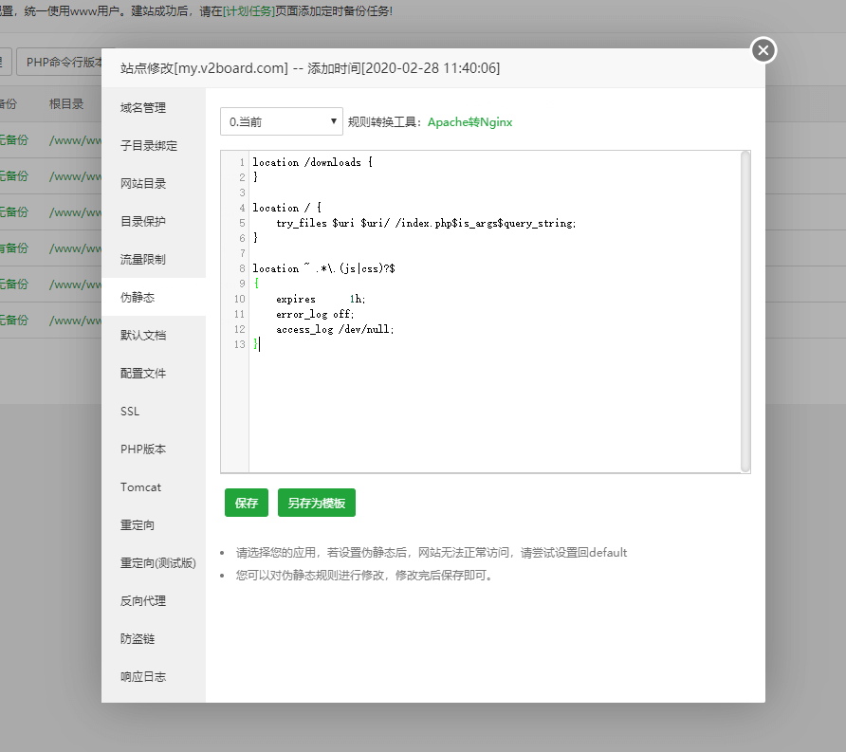Open the 默认文档 tab
846x752 pixels.
tap(143, 336)
